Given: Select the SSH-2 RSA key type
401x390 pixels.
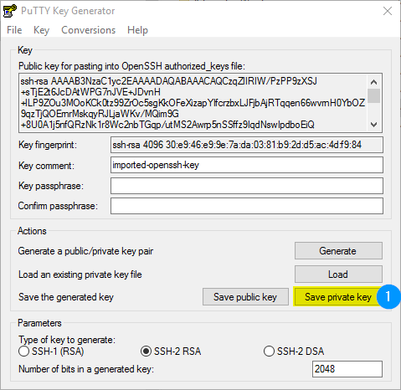Looking at the screenshot, I should (146, 351).
